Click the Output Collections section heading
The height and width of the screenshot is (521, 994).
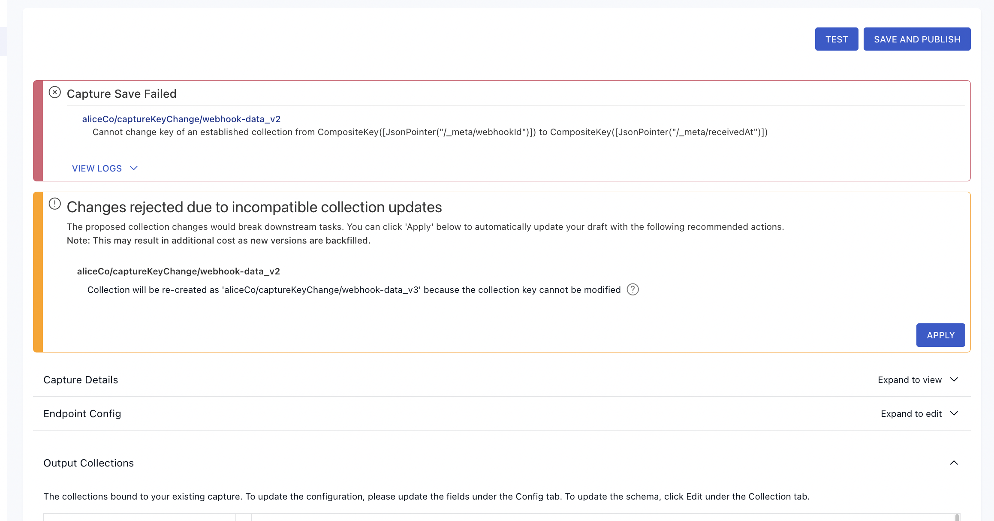pos(88,463)
